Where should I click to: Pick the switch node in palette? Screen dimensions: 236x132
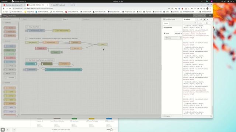pos(10,92)
